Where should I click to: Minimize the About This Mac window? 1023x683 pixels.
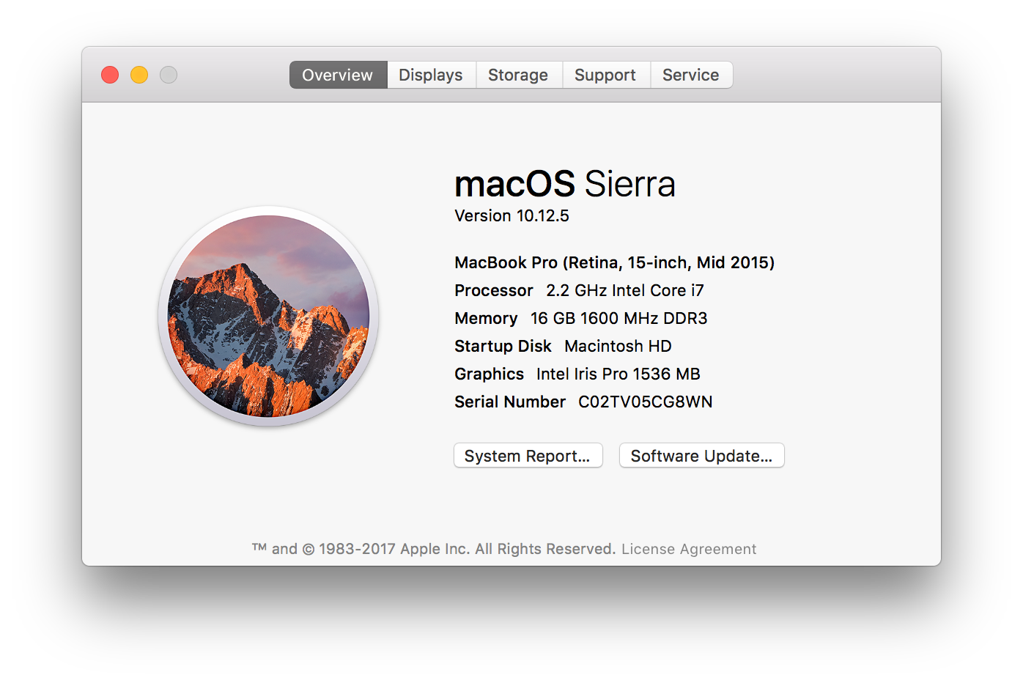tap(139, 75)
